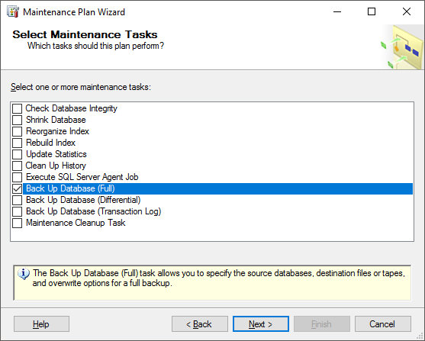Open Help for this wizard

pos(41,324)
